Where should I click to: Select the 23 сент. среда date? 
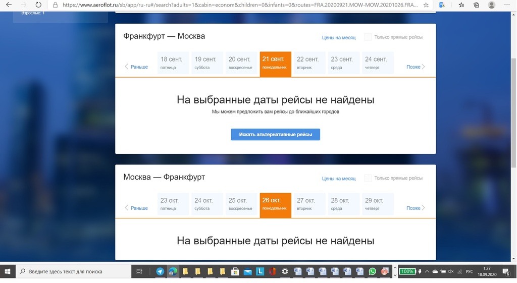(x=343, y=63)
